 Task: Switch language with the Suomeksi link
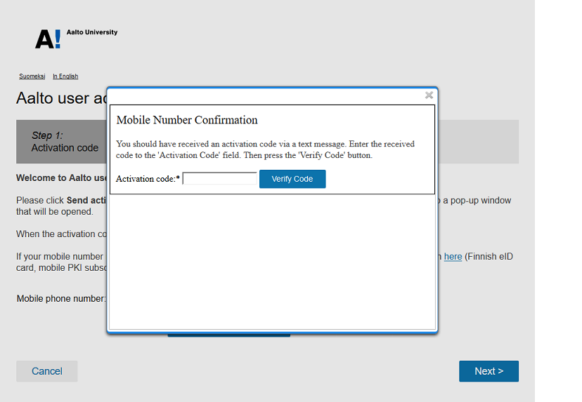click(x=32, y=76)
